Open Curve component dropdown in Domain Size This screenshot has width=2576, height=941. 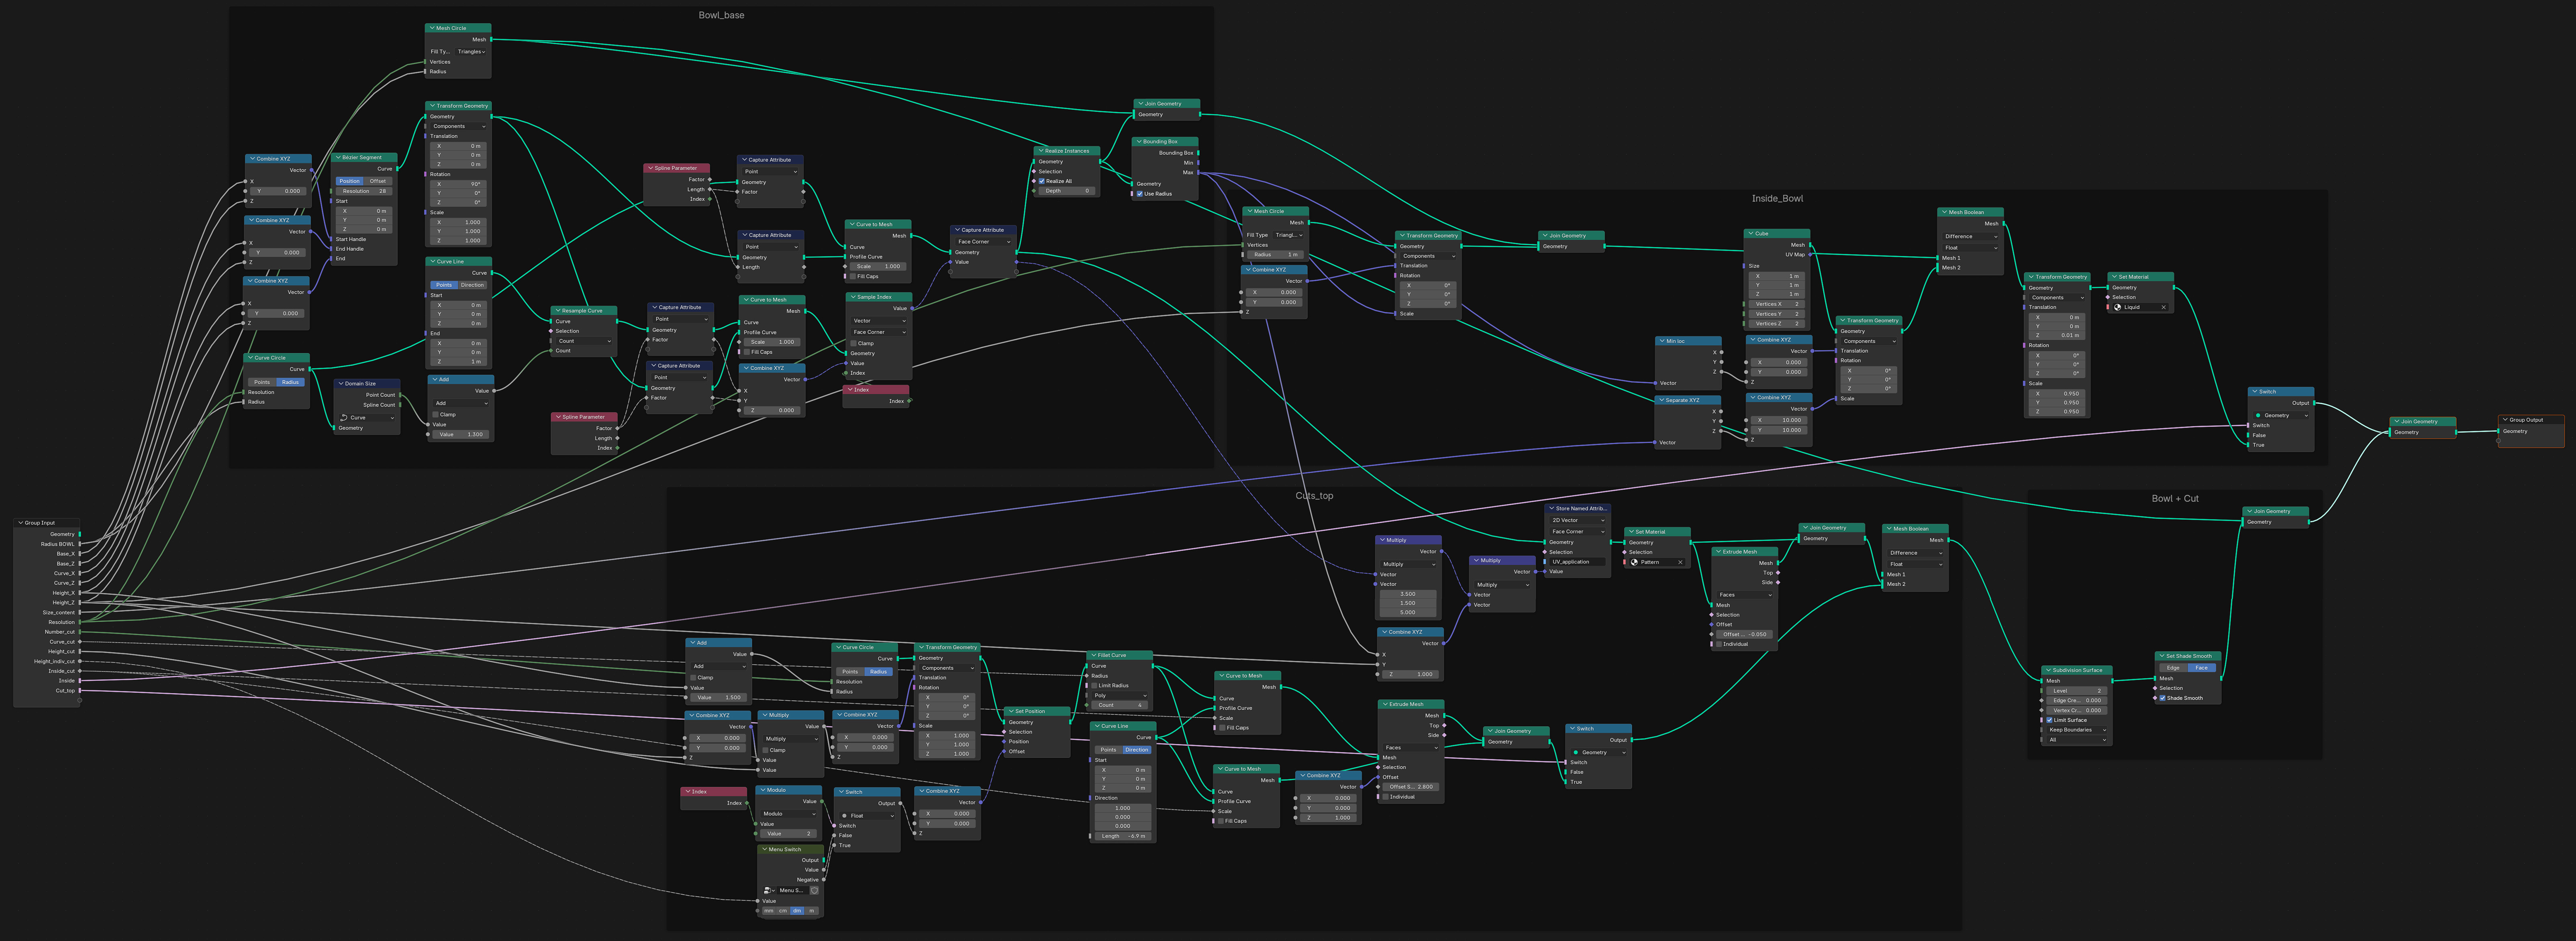click(x=367, y=418)
